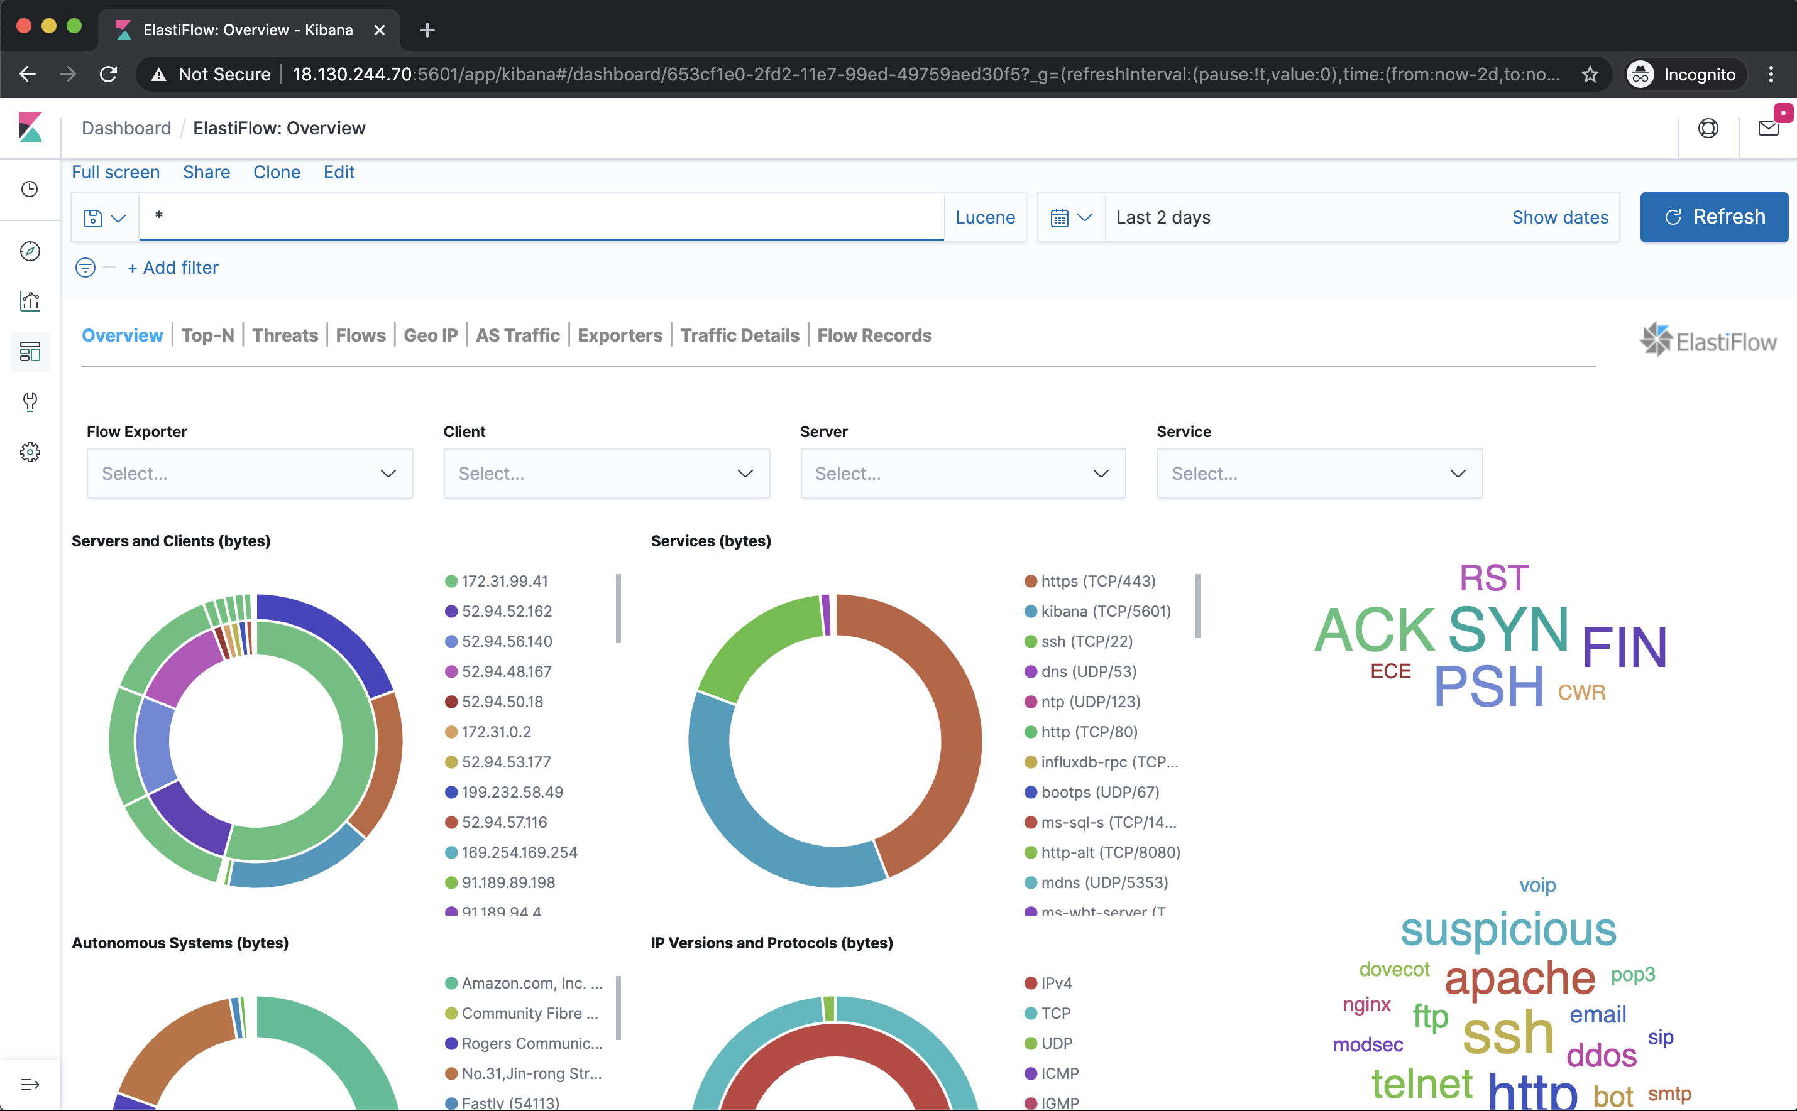Toggle IPv4 legend entry
The height and width of the screenshot is (1111, 1797).
[1056, 983]
